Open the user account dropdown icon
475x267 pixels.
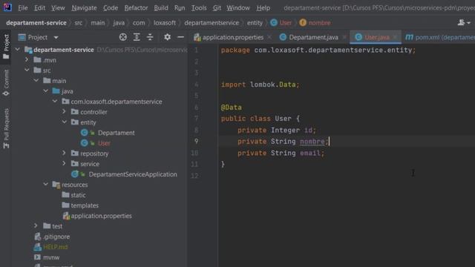click(x=463, y=22)
